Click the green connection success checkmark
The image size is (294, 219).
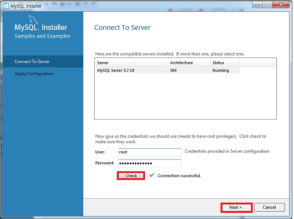(152, 175)
